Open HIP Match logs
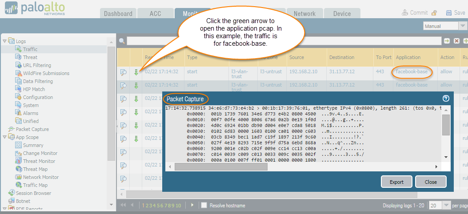 (34, 89)
